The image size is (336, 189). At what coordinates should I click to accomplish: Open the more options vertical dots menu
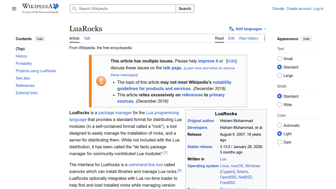click(x=264, y=38)
